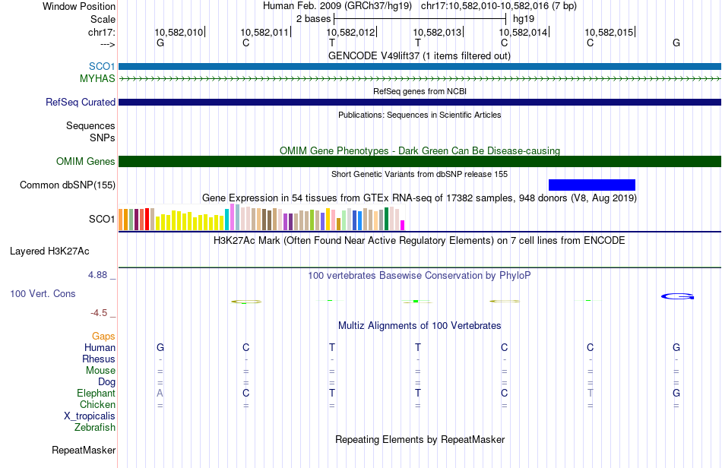Click the blue G PhyloP conservation logo
The width and height of the screenshot is (722, 468).
pos(677,297)
